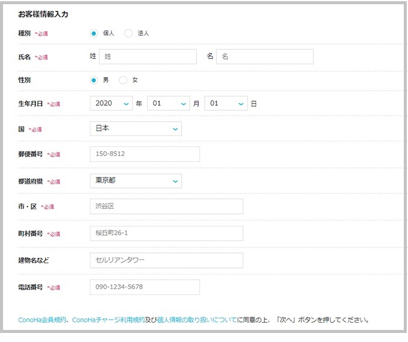Open the country dropdown showing 日本
The width and height of the screenshot is (408, 342).
(136, 129)
